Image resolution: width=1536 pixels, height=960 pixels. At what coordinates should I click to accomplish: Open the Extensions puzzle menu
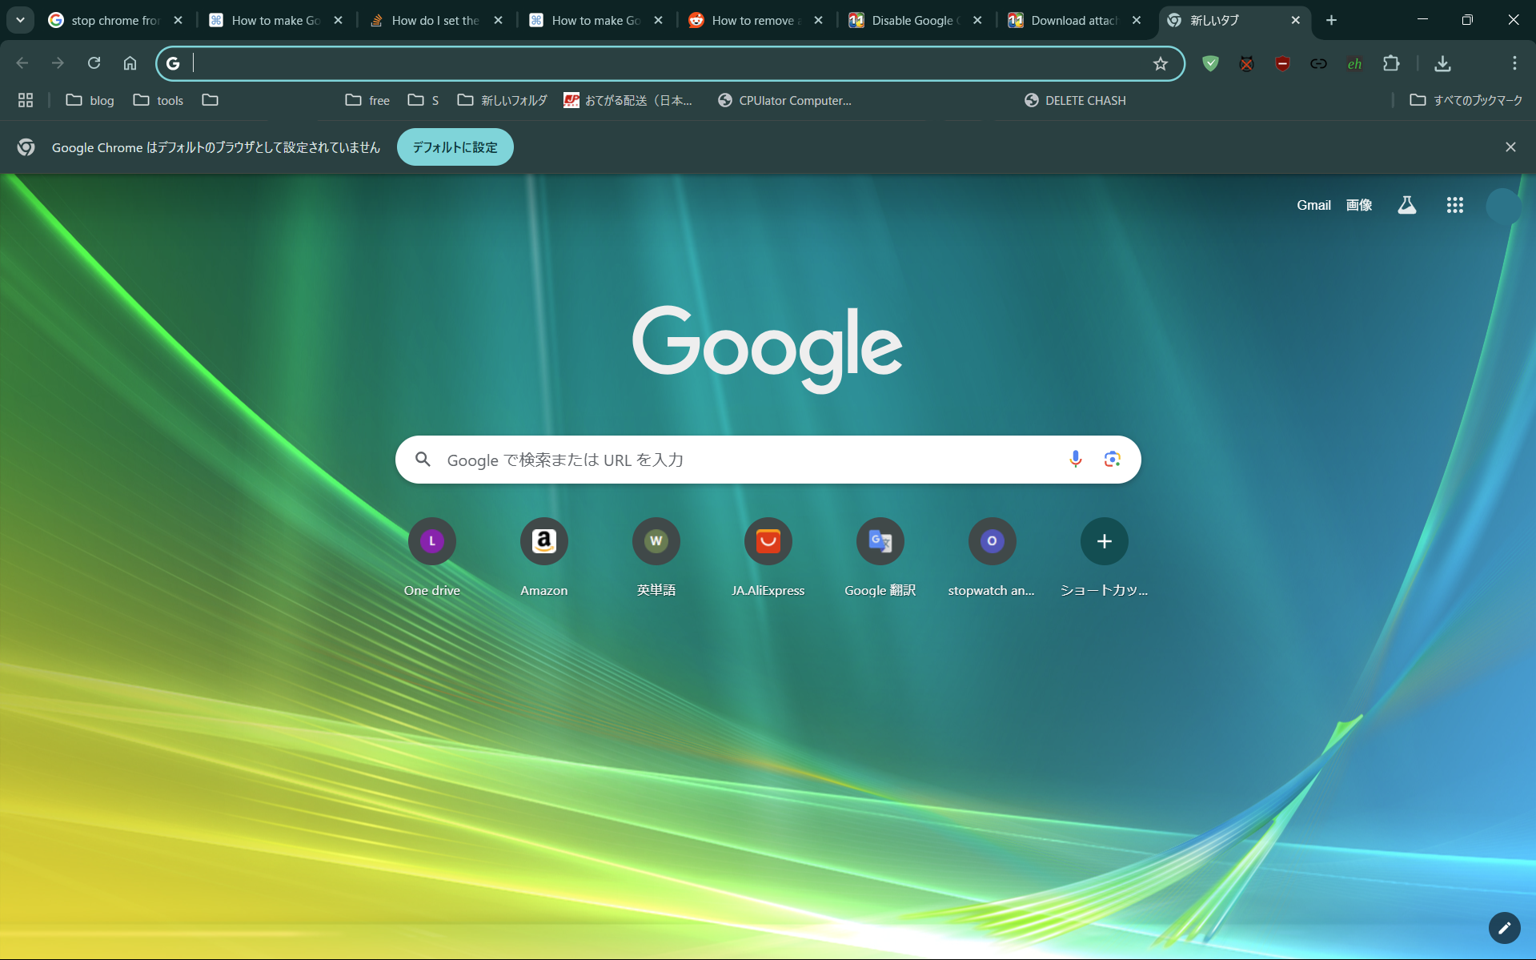point(1391,63)
